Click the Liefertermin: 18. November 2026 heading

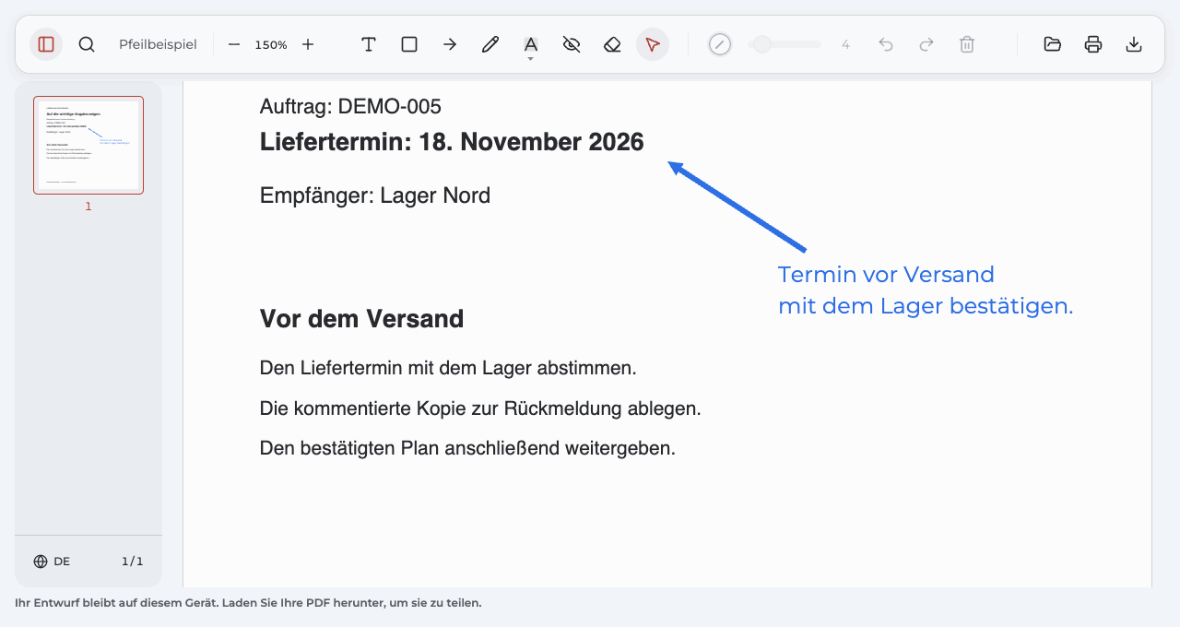tap(452, 142)
